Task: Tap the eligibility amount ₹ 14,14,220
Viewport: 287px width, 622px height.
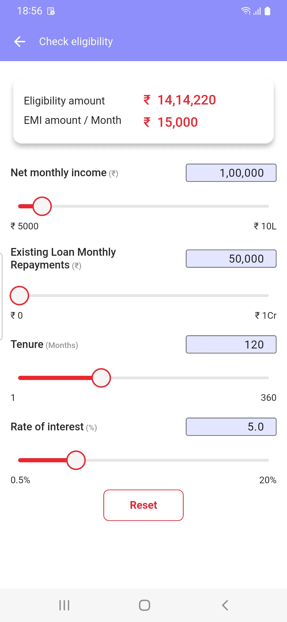Action: (180, 100)
